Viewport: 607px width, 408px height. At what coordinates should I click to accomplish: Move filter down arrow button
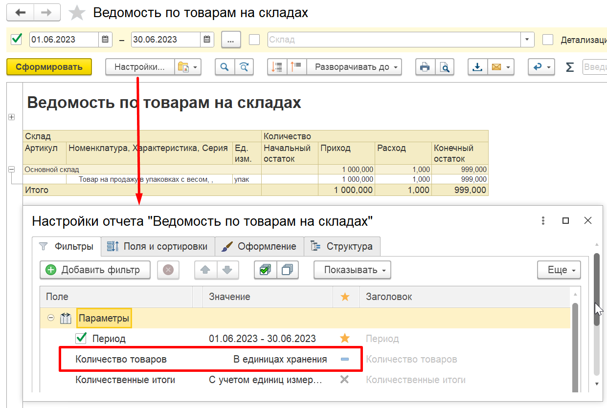(227, 270)
